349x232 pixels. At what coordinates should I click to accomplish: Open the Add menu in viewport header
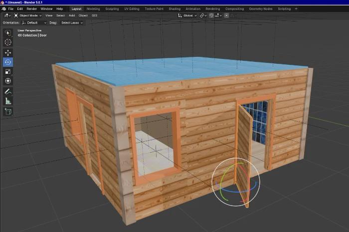[72, 15]
